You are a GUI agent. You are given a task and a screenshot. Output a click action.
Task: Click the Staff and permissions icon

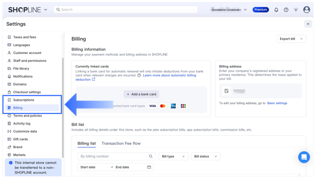click(x=9, y=61)
